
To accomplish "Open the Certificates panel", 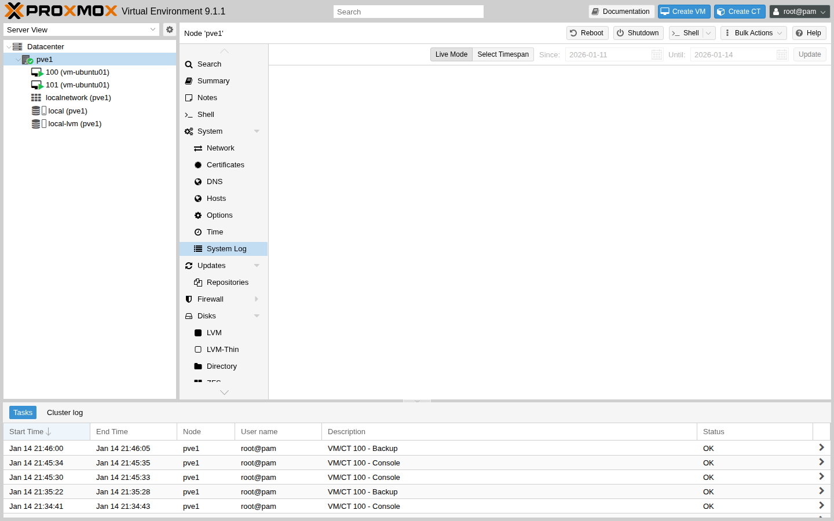I will tap(225, 164).
